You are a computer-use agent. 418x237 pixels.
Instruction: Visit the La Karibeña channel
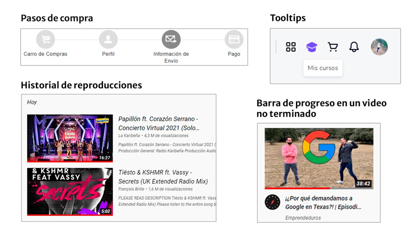click(129, 135)
